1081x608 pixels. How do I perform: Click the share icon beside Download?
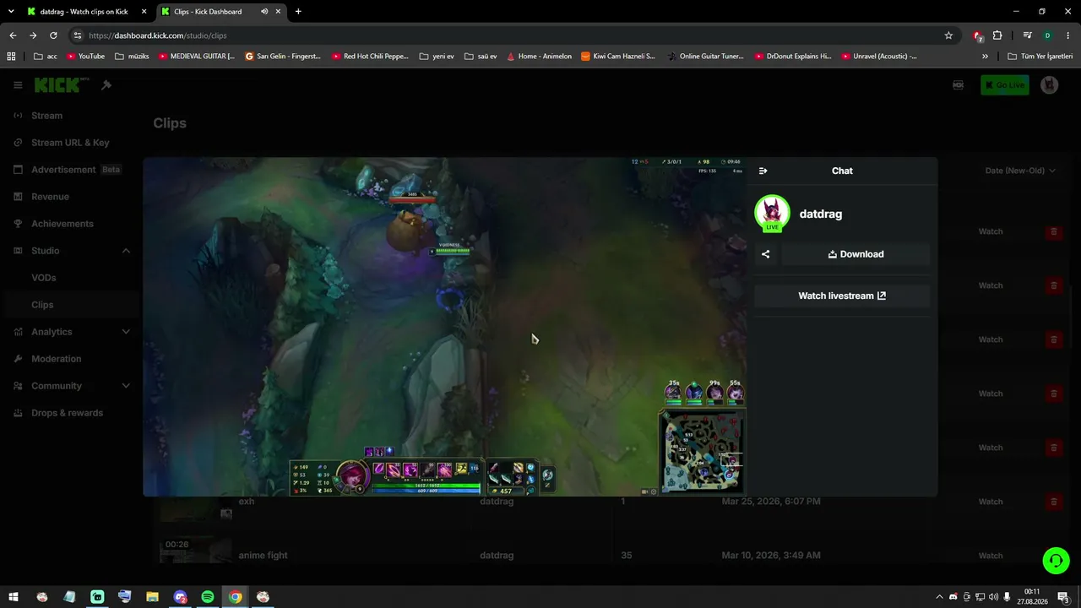(x=766, y=254)
